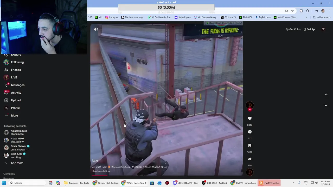This screenshot has height=187, width=333.
Task: Save video with the bookmark icon
Action: tap(249, 145)
